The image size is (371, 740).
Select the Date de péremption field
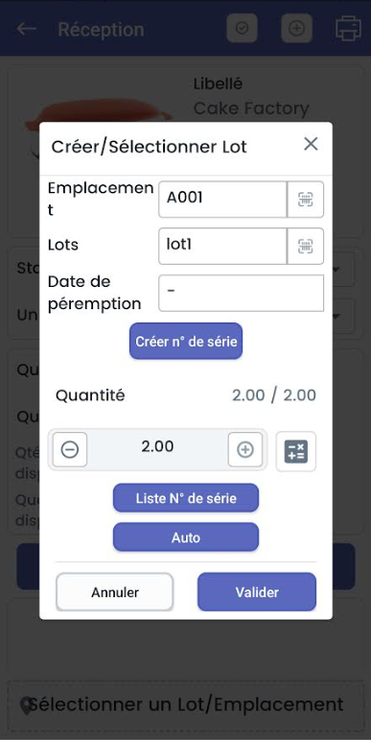(x=241, y=293)
